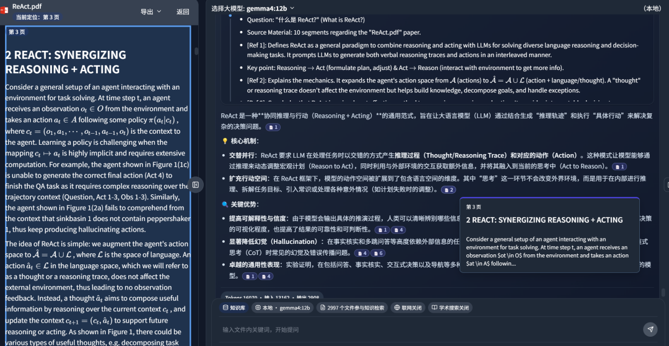
Task: Click the globe icon on 联网关闭
Action: click(397, 308)
